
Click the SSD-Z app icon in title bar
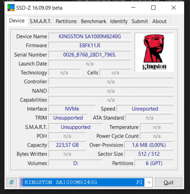(11, 8)
